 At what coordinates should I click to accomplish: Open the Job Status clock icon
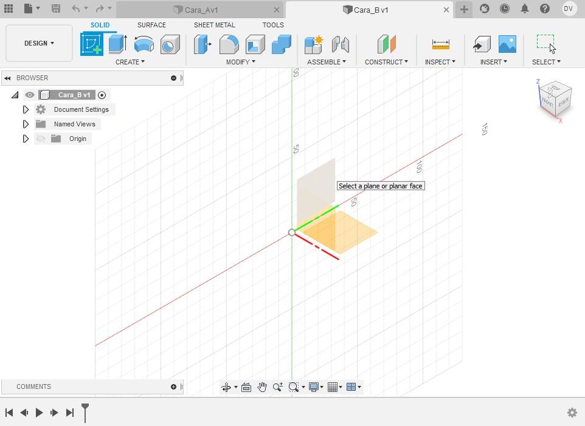click(x=504, y=9)
